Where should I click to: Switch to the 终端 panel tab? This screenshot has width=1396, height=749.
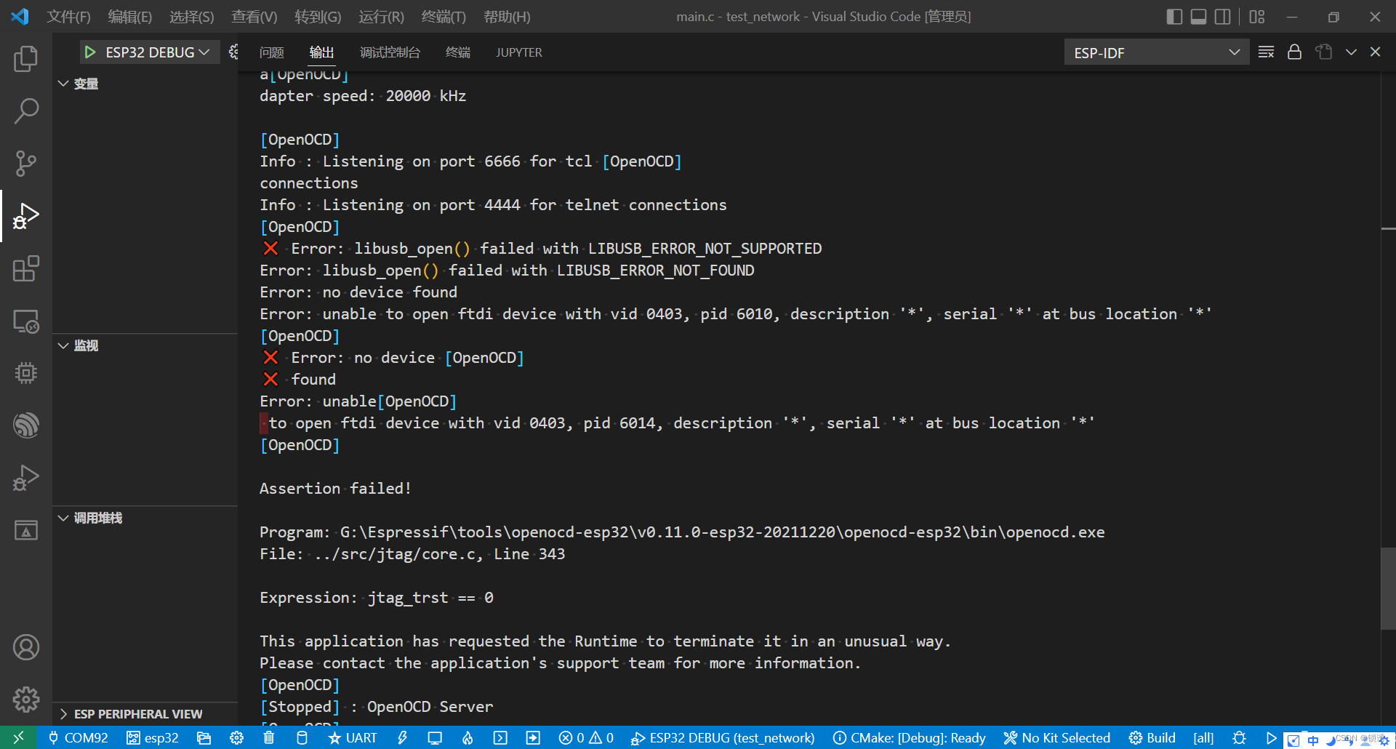tap(458, 52)
